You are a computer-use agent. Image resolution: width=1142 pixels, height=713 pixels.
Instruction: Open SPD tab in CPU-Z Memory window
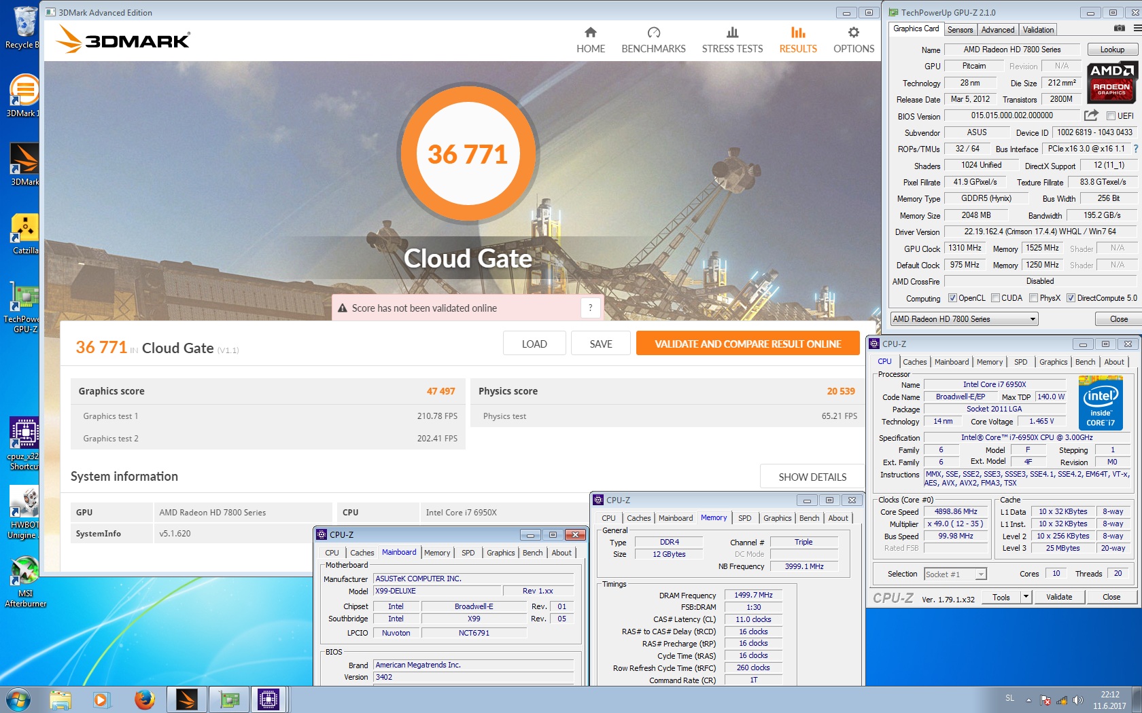click(744, 518)
